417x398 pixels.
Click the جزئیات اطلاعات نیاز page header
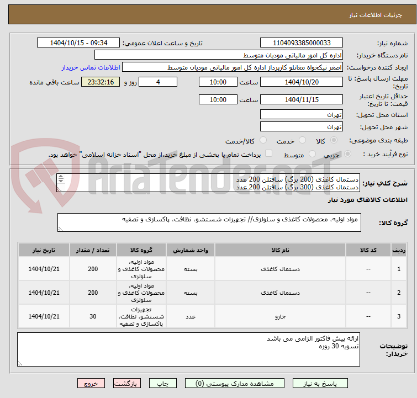click(x=376, y=15)
